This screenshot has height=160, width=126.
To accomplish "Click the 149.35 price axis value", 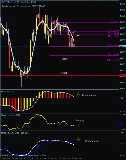I will point(122,28).
